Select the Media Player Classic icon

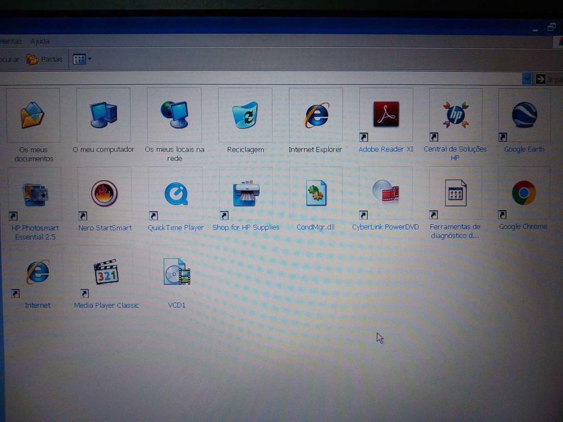click(106, 272)
